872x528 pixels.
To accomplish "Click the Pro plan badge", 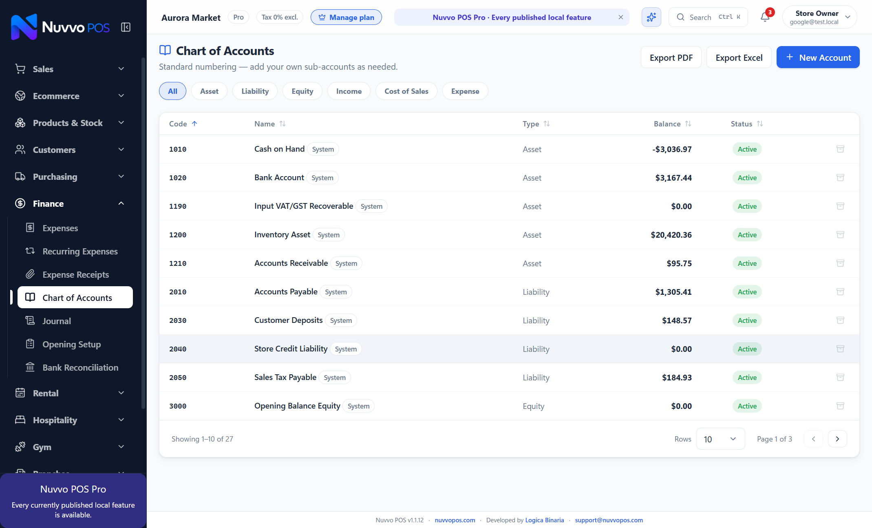I will click(238, 17).
